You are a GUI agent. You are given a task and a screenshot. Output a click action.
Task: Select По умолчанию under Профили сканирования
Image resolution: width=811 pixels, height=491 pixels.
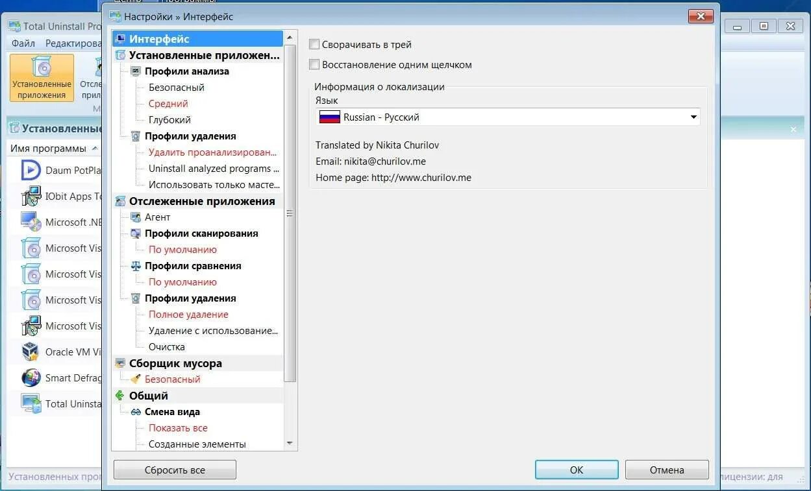click(x=182, y=250)
